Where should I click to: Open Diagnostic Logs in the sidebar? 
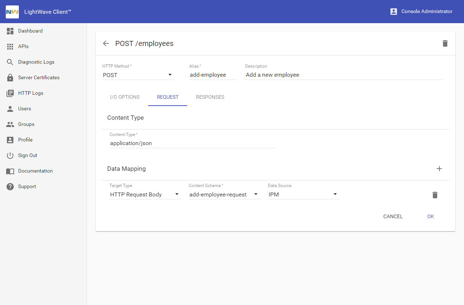(x=36, y=62)
